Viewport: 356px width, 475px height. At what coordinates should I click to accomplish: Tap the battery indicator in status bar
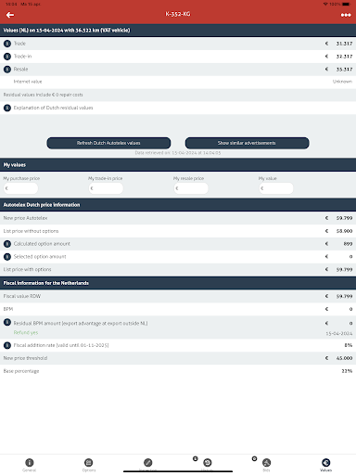(x=346, y=4)
